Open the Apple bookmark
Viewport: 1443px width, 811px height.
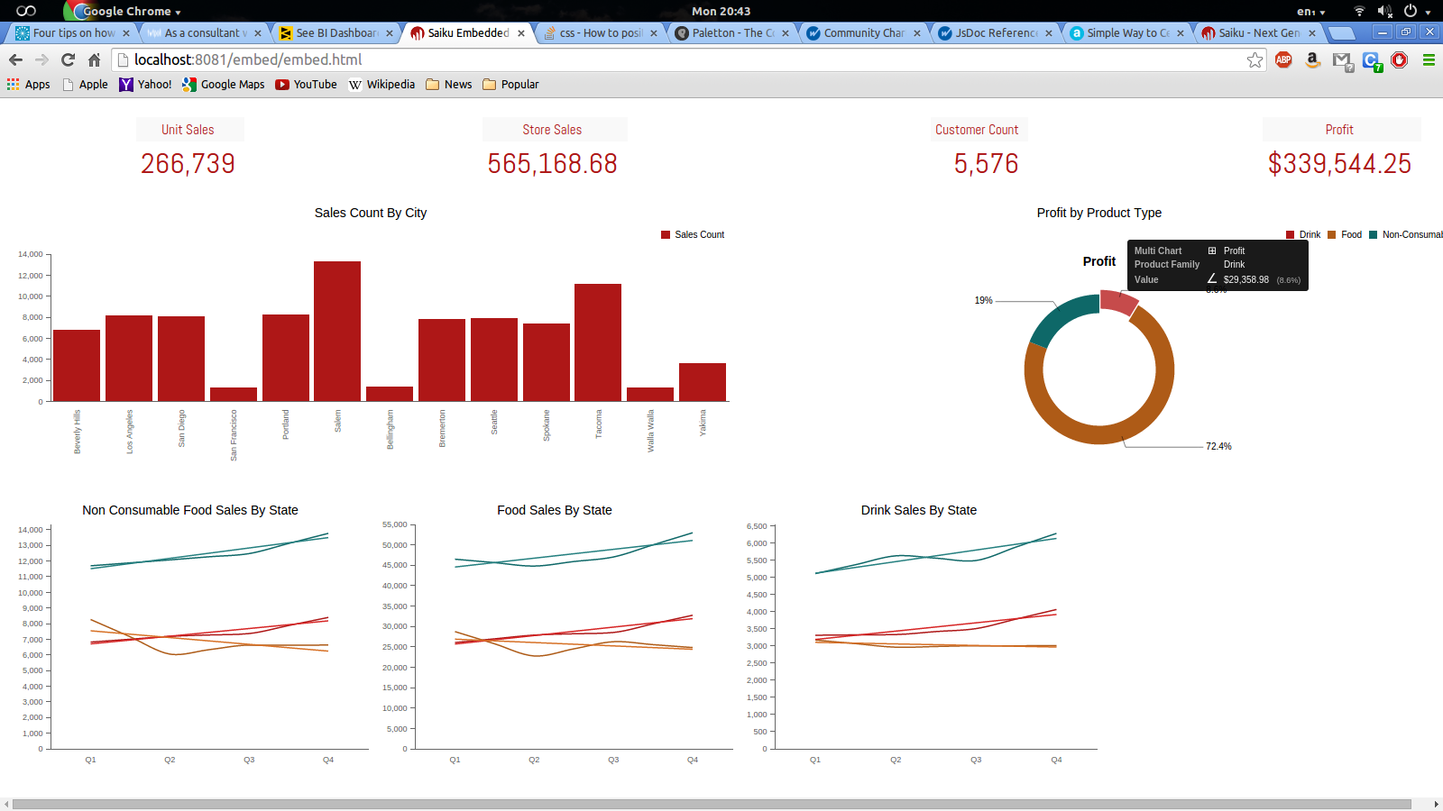[x=85, y=84]
